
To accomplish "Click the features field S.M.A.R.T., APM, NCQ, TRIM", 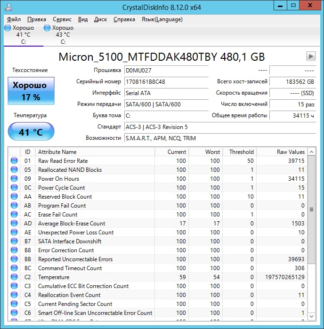I will coord(220,138).
